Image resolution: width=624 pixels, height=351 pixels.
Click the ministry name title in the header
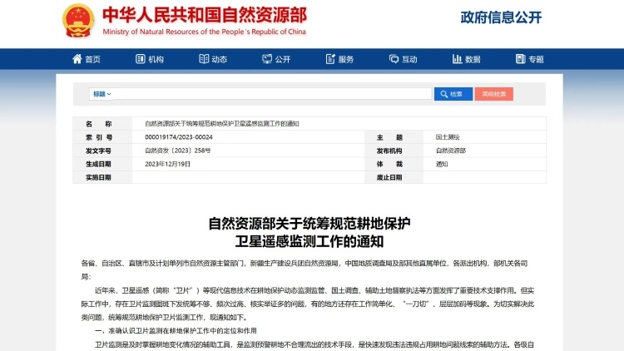pyautogui.click(x=204, y=16)
